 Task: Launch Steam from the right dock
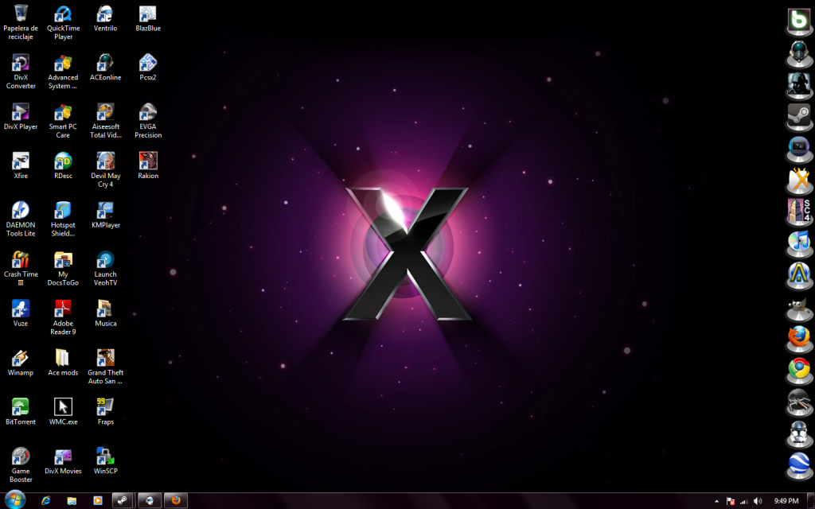pos(799,116)
